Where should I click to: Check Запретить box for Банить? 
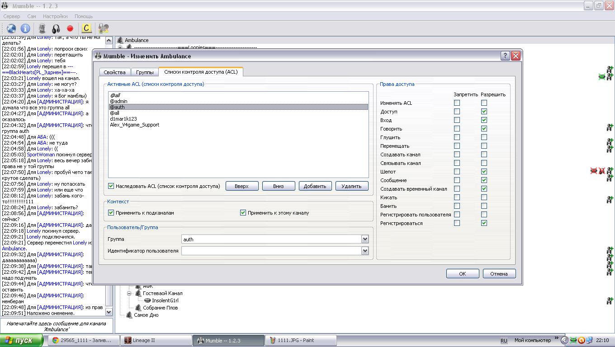click(457, 206)
